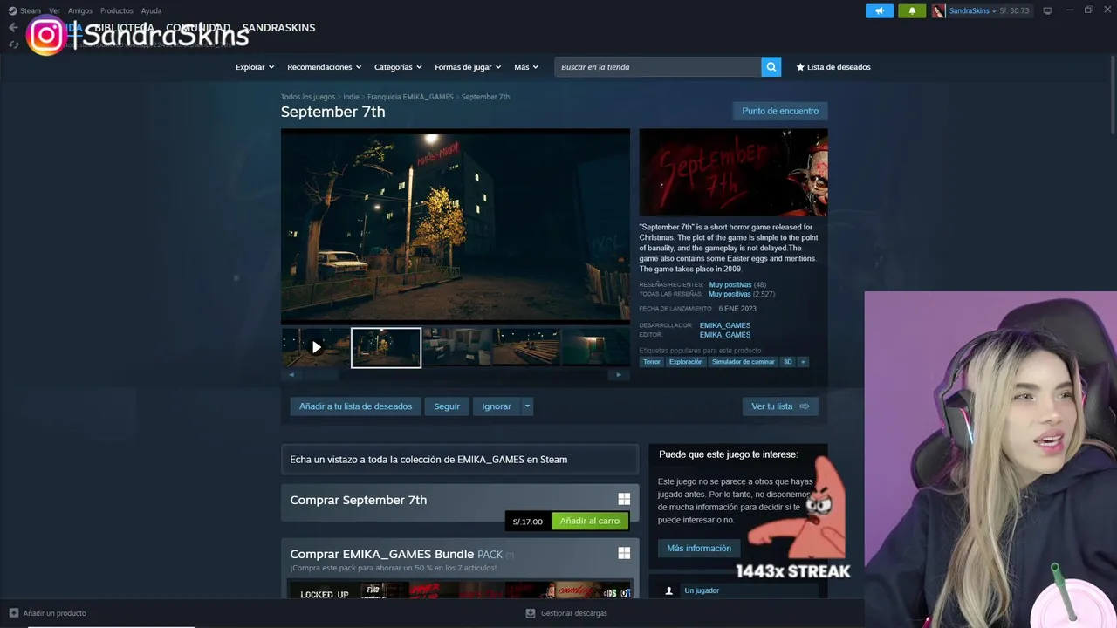Click the Big Picture mode monitor icon
Viewport: 1117px width, 628px height.
click(1047, 10)
